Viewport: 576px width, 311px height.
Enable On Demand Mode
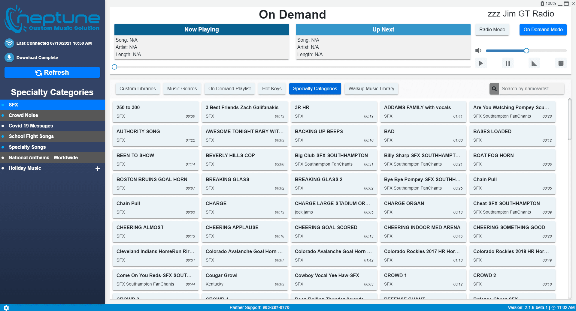[x=543, y=30]
